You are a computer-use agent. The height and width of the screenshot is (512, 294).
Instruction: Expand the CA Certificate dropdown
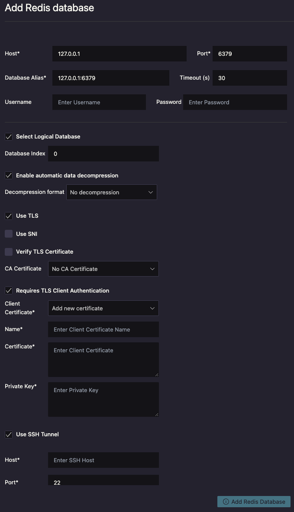[x=103, y=269]
